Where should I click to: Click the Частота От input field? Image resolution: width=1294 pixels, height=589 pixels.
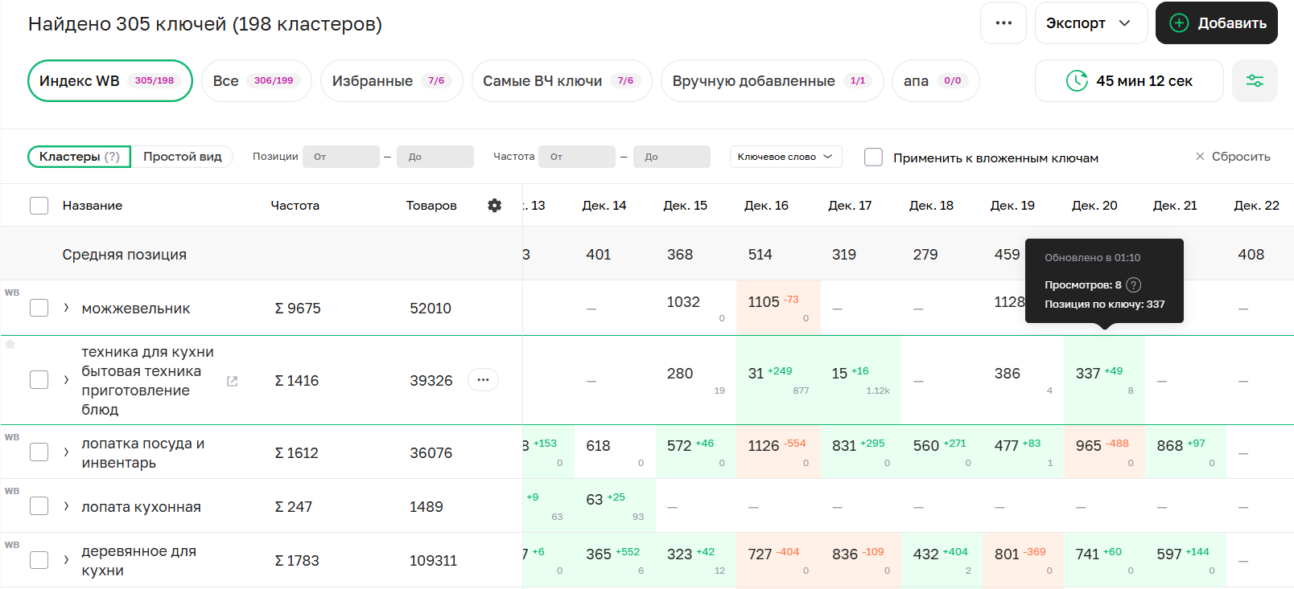coord(576,157)
